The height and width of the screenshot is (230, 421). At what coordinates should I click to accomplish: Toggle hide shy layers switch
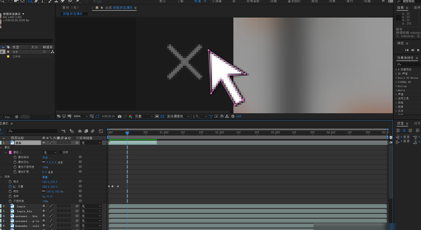click(80, 131)
